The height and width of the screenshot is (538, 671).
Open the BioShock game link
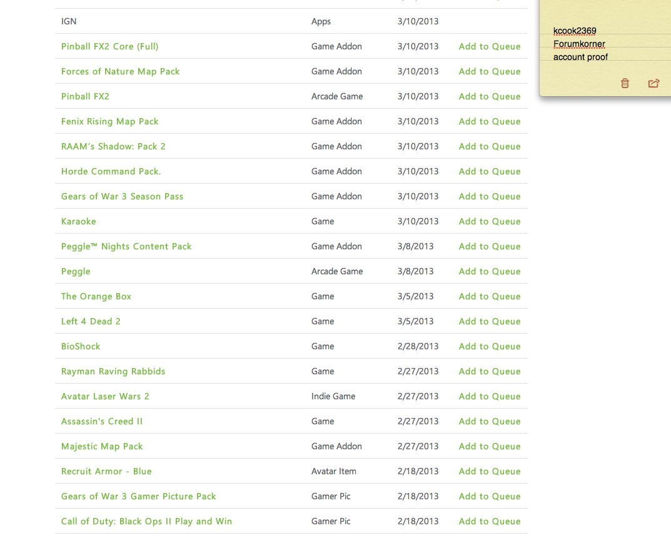(81, 346)
